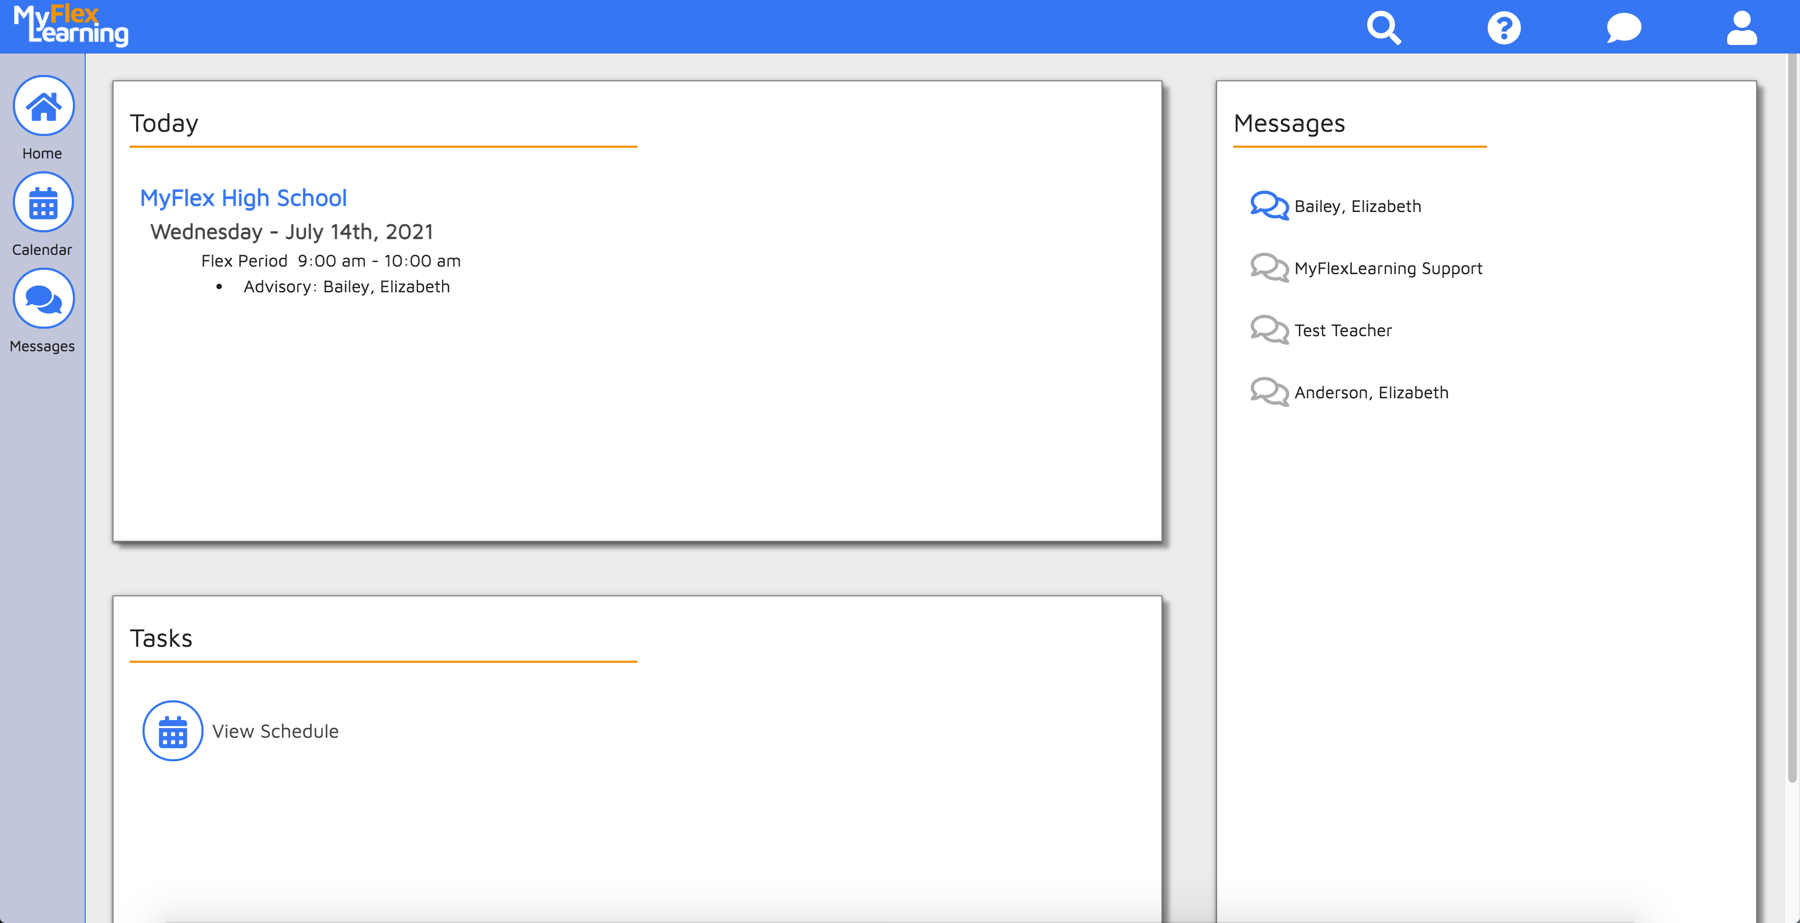
Task: Open the MyFlex High School link
Action: click(x=243, y=198)
